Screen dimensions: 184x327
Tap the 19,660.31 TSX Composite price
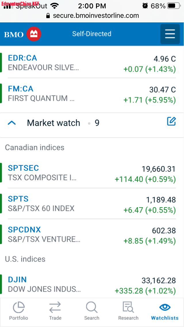tap(158, 169)
